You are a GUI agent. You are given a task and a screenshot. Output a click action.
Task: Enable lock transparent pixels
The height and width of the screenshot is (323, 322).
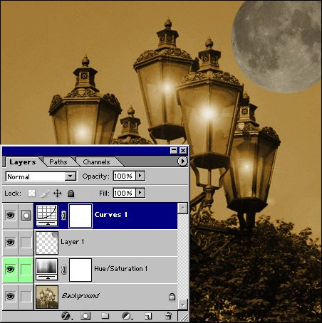31,194
